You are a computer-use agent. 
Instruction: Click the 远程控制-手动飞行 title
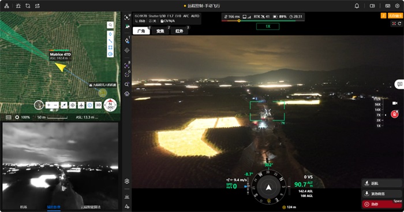point(204,6)
